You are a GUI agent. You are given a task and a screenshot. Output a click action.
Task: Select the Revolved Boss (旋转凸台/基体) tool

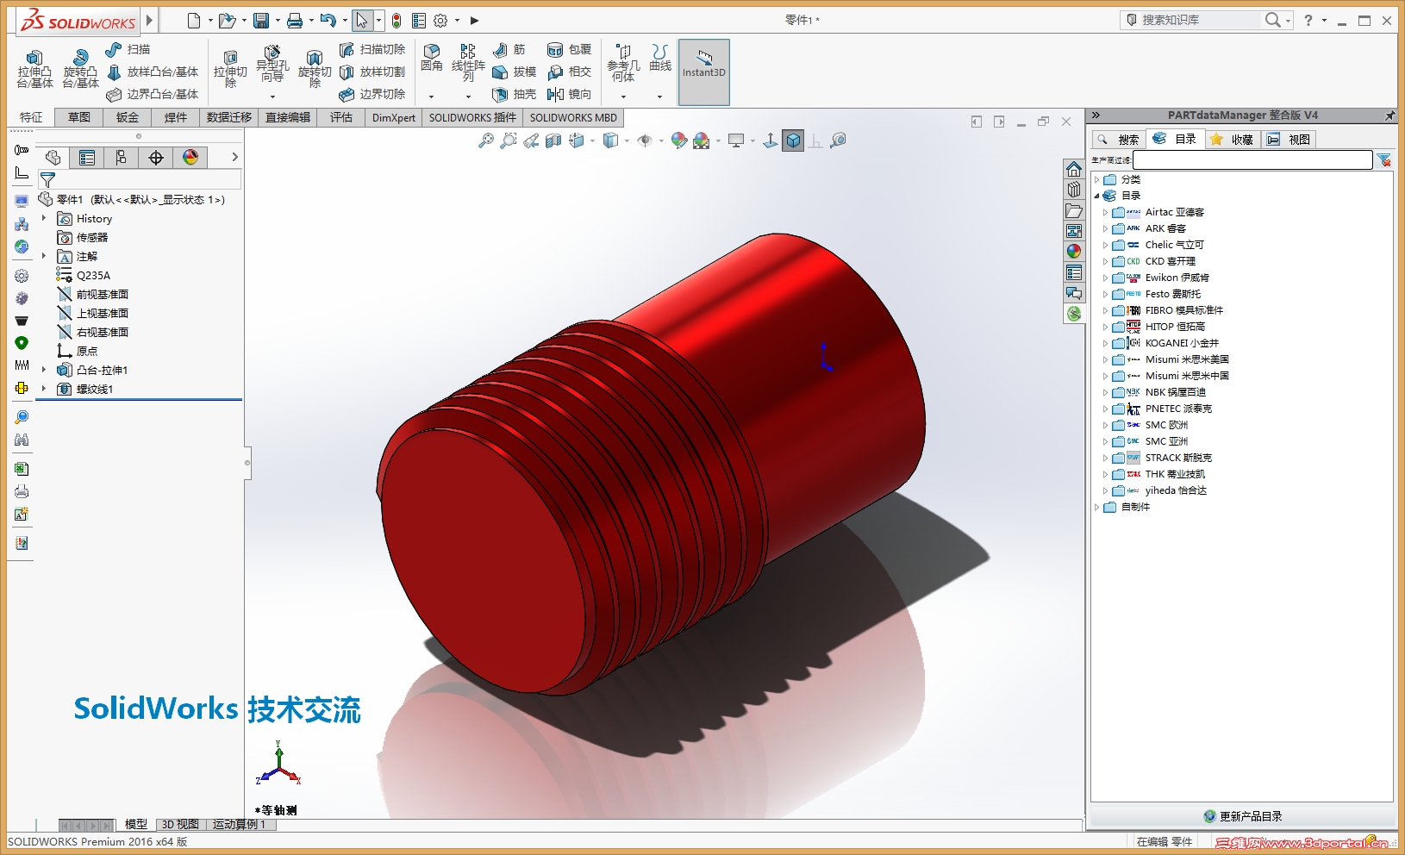pyautogui.click(x=80, y=68)
